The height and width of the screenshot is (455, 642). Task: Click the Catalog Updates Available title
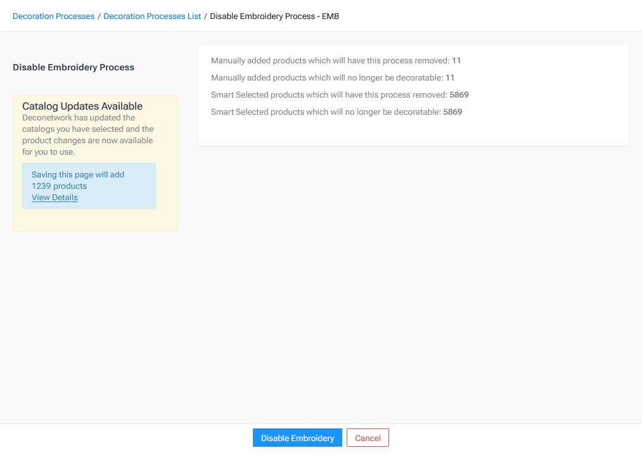(82, 106)
